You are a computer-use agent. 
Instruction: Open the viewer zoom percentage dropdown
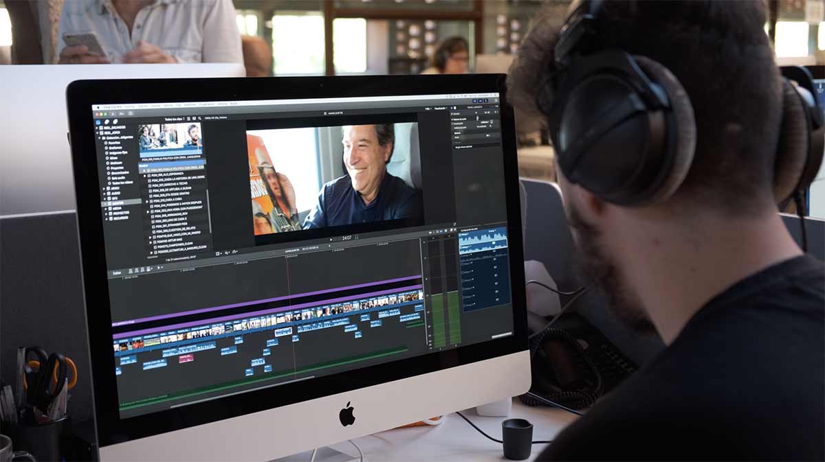tap(428, 108)
